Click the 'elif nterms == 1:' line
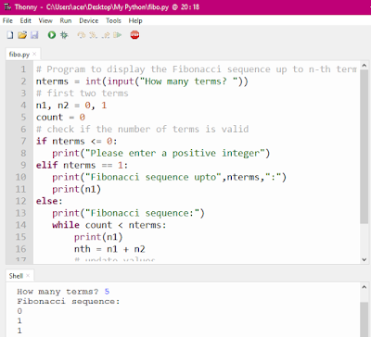The image size is (371, 337). tap(82, 165)
